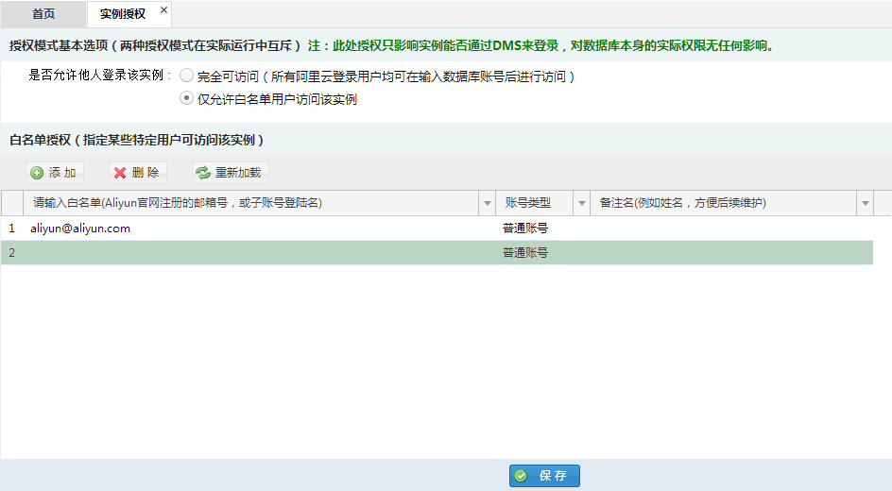The image size is (892, 491).
Task: Click 普通账号 in the highlighted second row
Action: tap(525, 253)
